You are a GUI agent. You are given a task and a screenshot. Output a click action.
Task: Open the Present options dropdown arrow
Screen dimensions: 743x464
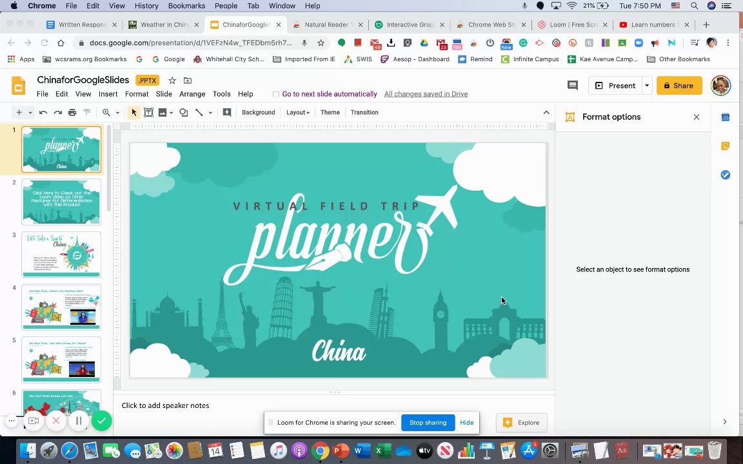tap(647, 85)
